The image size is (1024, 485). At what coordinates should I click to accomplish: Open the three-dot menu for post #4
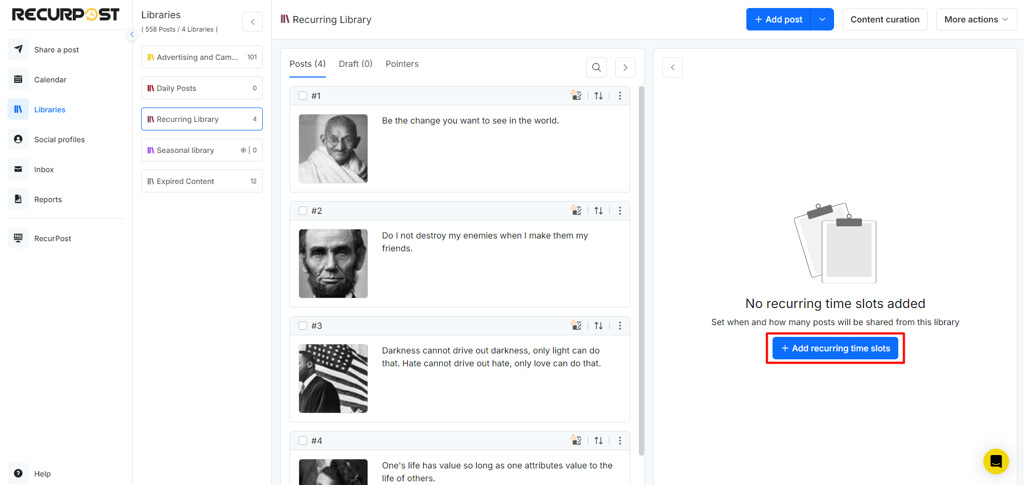coord(620,441)
